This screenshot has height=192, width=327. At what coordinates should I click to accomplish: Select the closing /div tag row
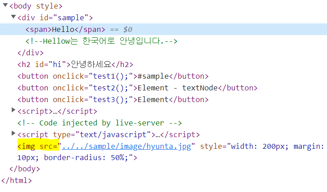[31, 53]
